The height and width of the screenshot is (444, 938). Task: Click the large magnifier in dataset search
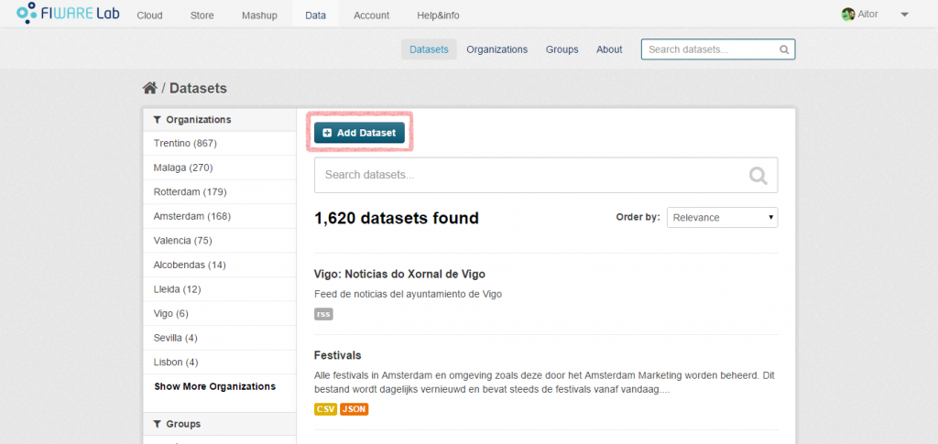tap(758, 175)
